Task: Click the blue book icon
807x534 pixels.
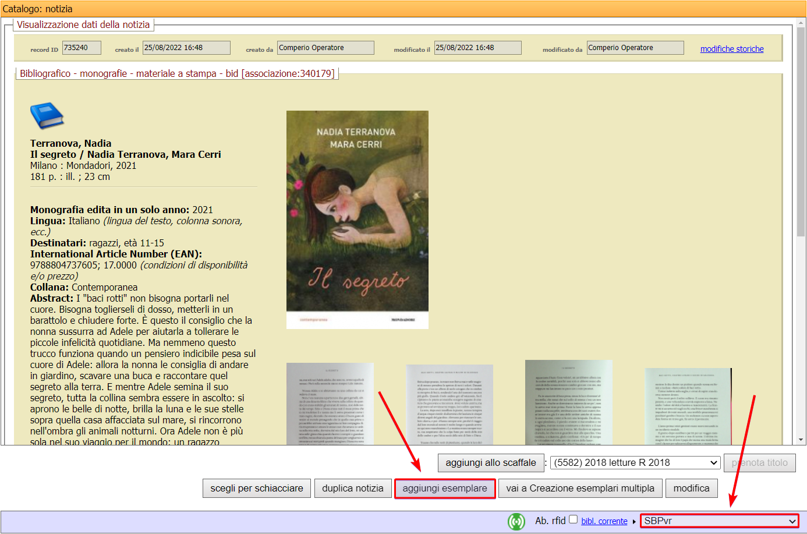Action: (x=47, y=115)
